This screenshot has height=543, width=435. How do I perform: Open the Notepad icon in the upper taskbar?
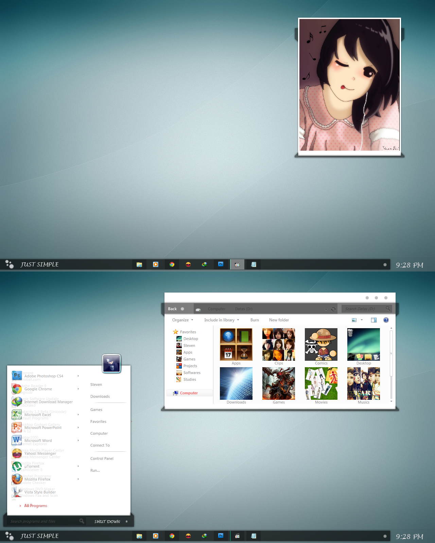click(x=254, y=264)
